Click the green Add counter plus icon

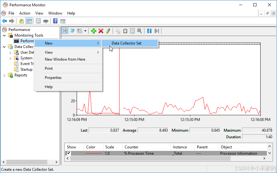(x=93, y=31)
